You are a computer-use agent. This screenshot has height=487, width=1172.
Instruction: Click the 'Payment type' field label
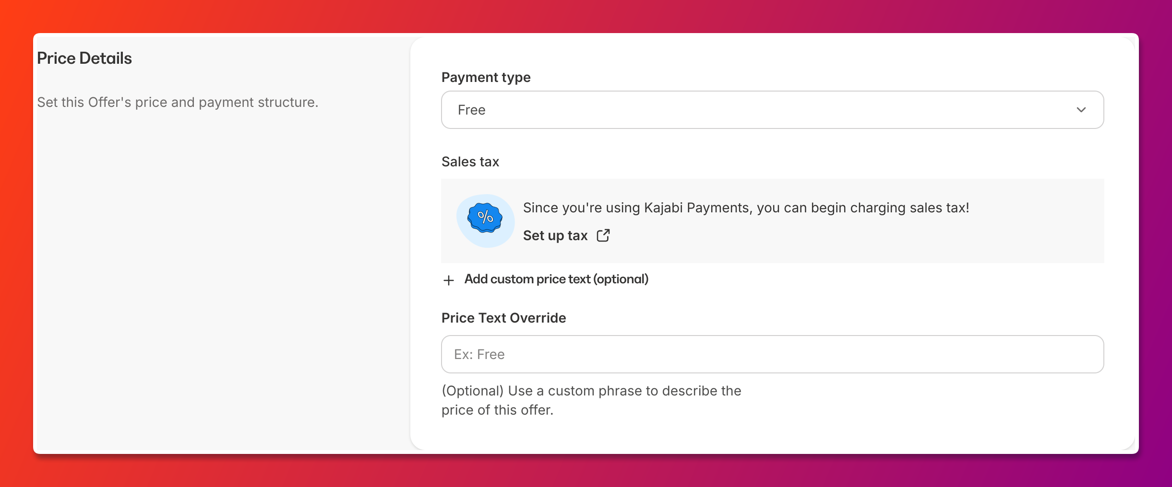[x=486, y=77]
